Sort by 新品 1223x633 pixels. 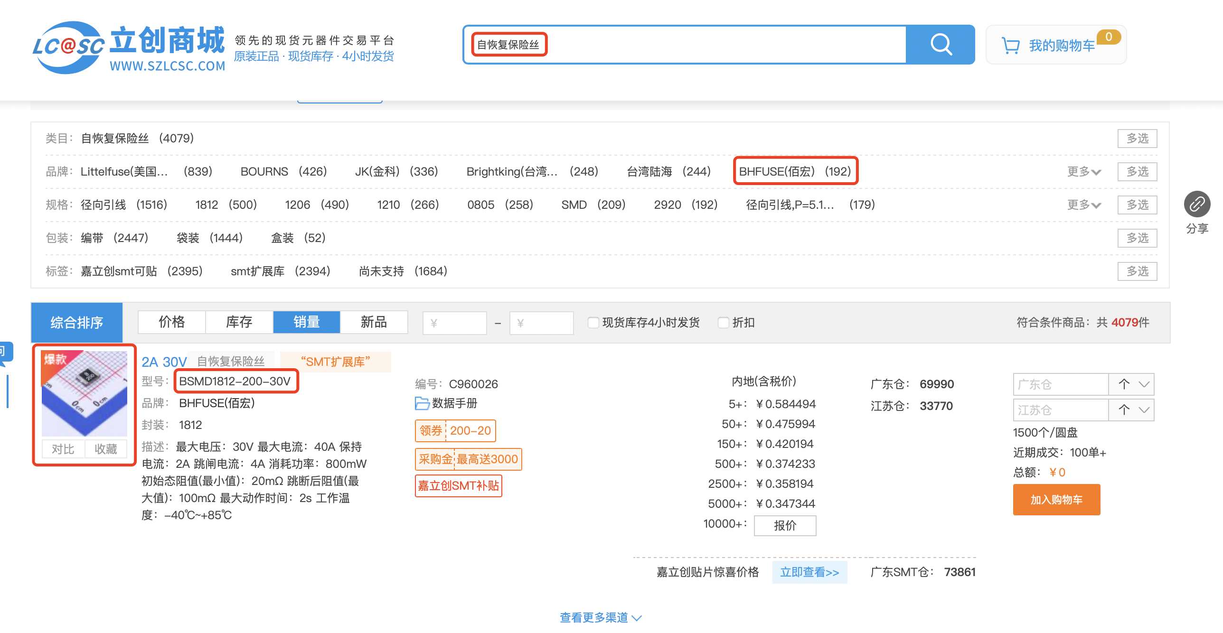(x=374, y=322)
